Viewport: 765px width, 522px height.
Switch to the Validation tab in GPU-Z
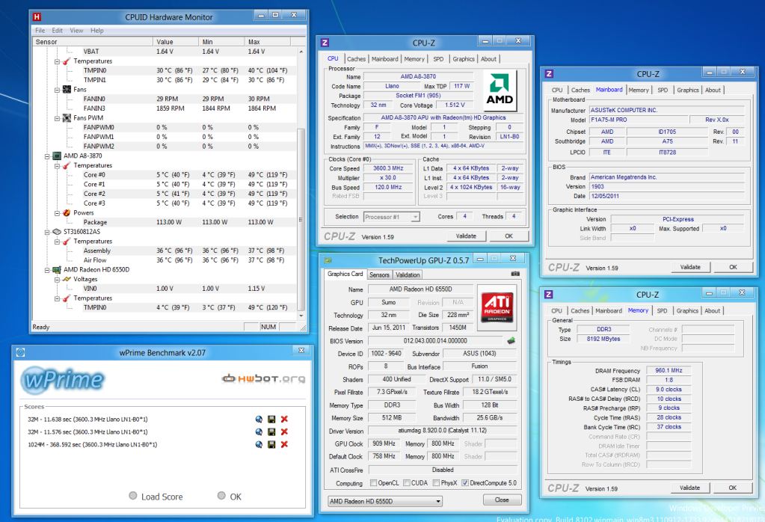click(x=408, y=274)
